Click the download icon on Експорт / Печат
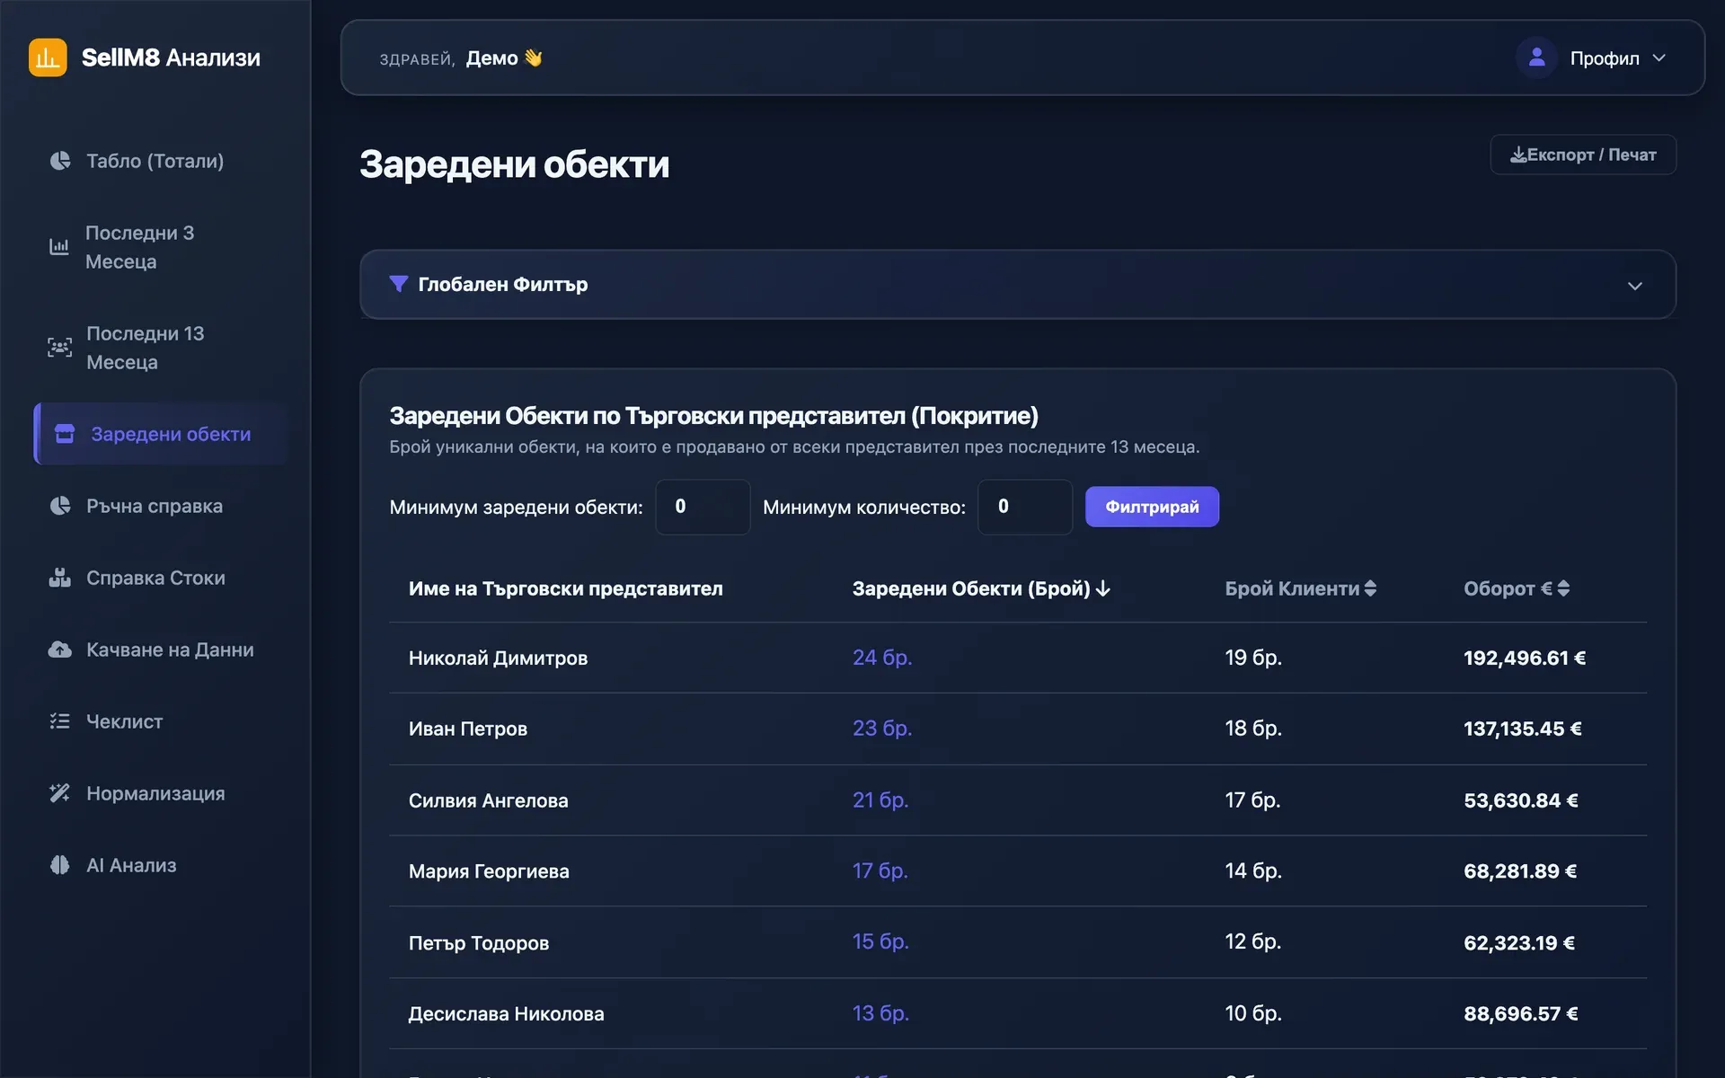1725x1078 pixels. [x=1518, y=155]
